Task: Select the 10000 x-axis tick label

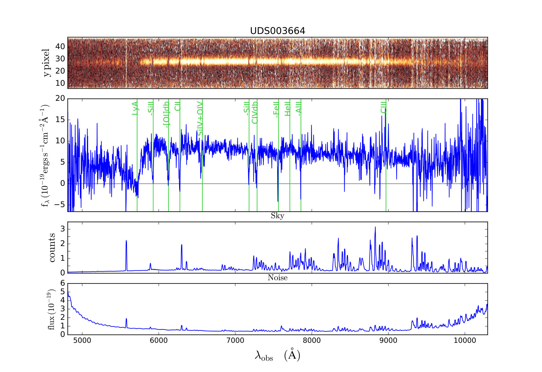Action: [x=465, y=340]
